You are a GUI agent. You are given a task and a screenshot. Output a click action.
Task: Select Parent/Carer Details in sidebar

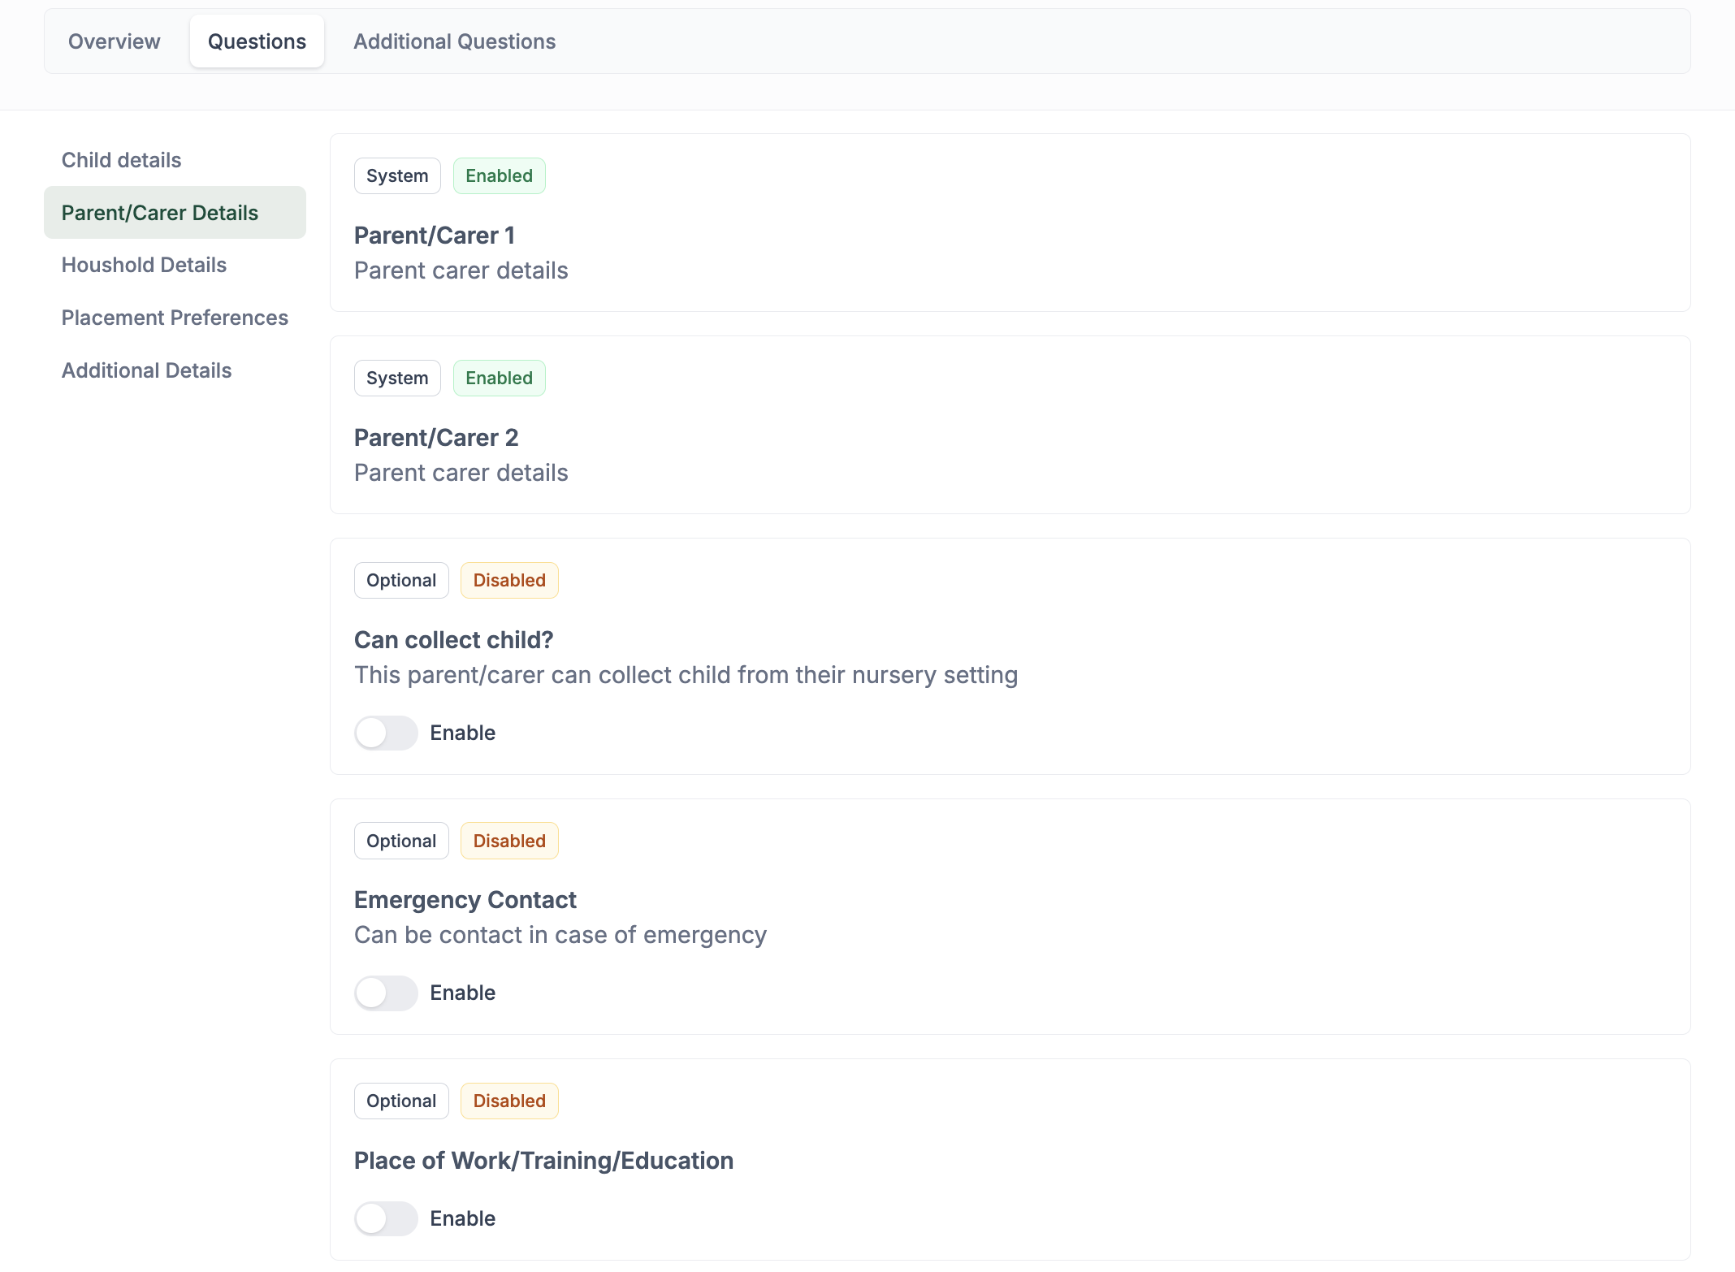tap(175, 213)
